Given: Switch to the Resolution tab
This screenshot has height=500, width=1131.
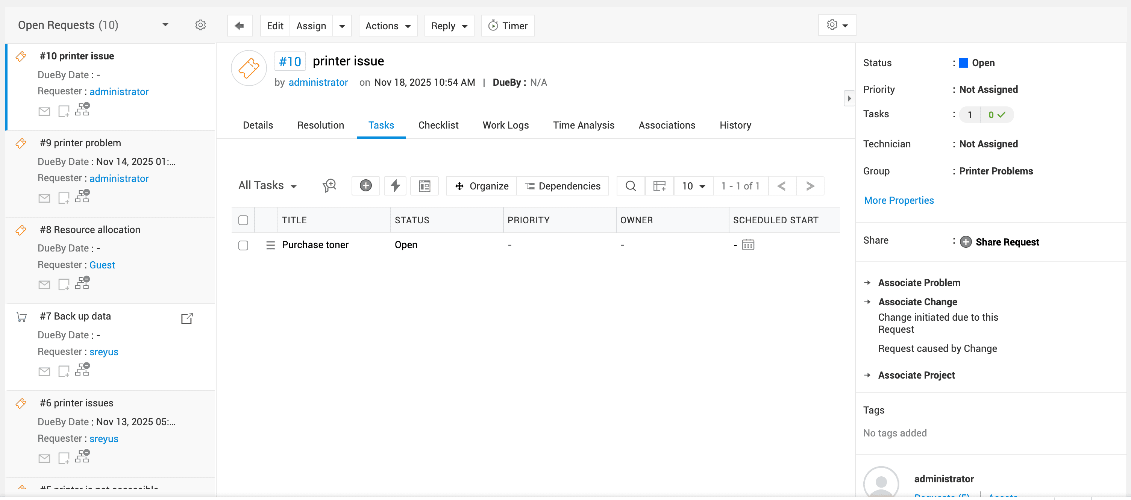Looking at the screenshot, I should click(320, 125).
